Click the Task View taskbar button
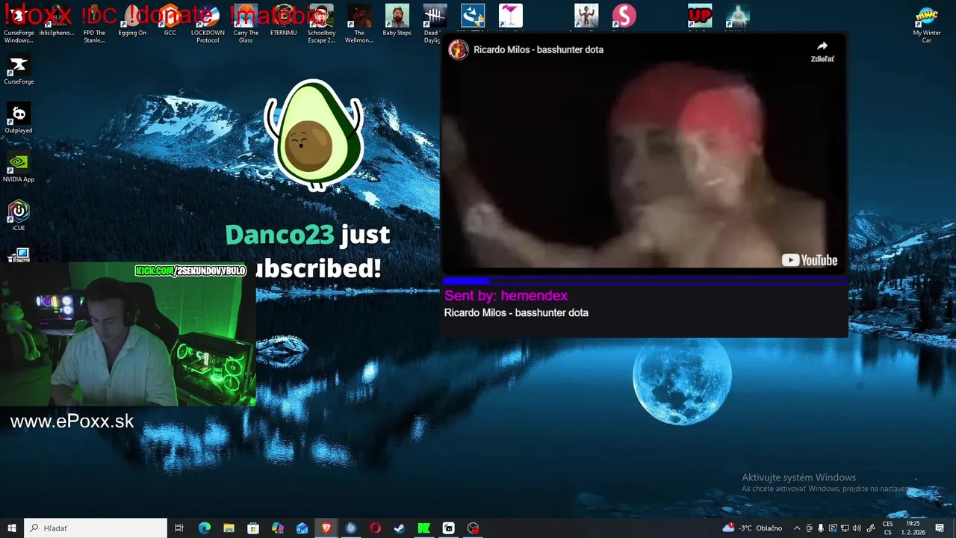Image resolution: width=956 pixels, height=538 pixels. pyautogui.click(x=179, y=528)
